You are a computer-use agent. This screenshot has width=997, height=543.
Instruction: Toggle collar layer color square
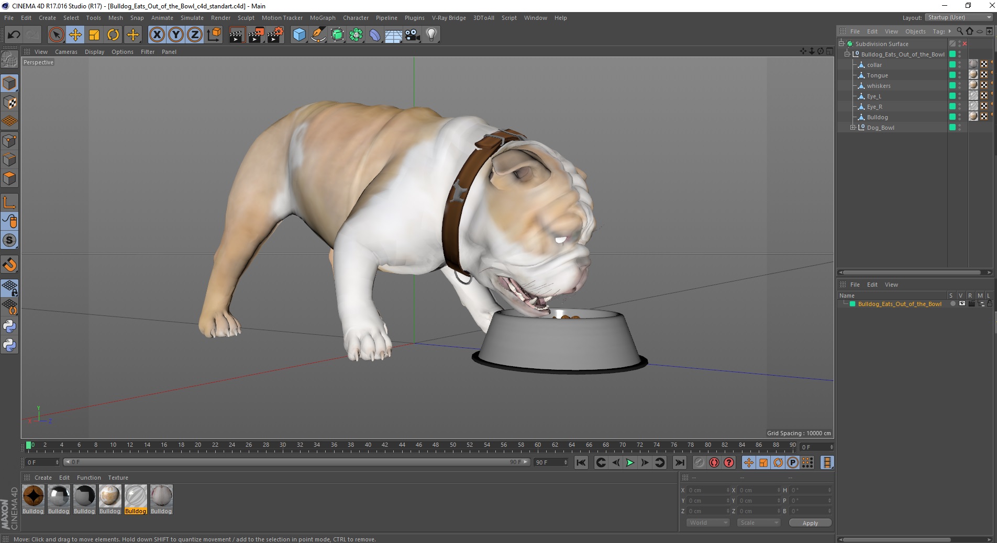952,65
